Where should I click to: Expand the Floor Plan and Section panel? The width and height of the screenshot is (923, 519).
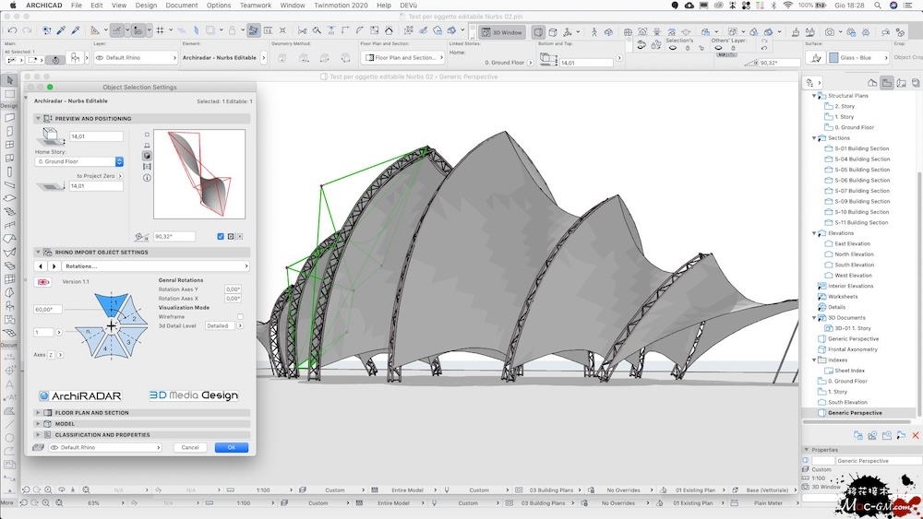(39, 413)
